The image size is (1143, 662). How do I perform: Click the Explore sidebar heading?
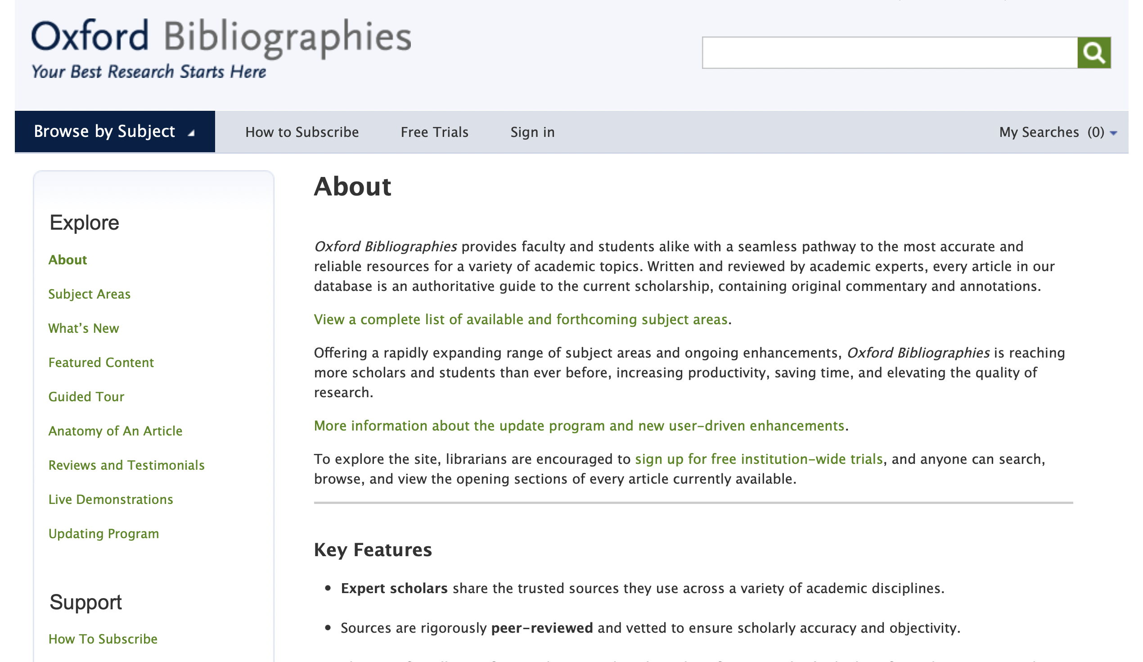84,223
